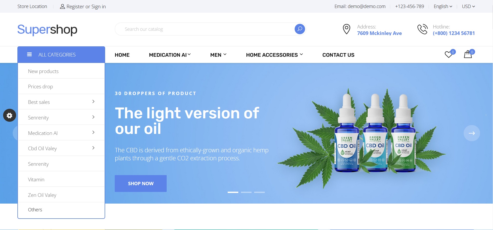Click the settings gear icon on left edge

[10, 115]
